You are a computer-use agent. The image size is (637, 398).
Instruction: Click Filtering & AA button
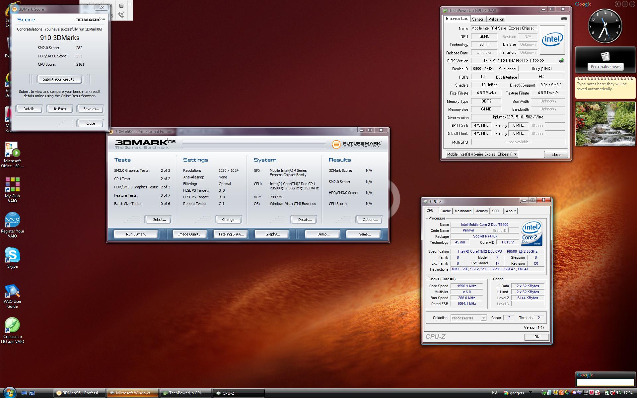tap(231, 234)
